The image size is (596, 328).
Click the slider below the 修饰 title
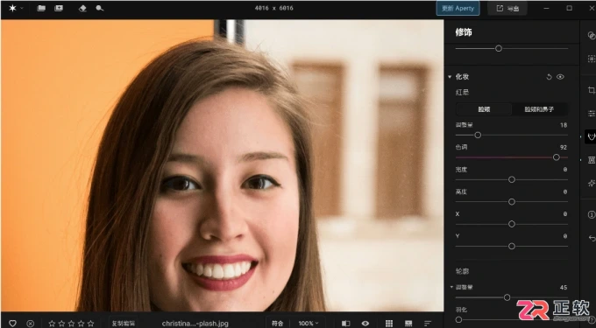tap(512, 48)
